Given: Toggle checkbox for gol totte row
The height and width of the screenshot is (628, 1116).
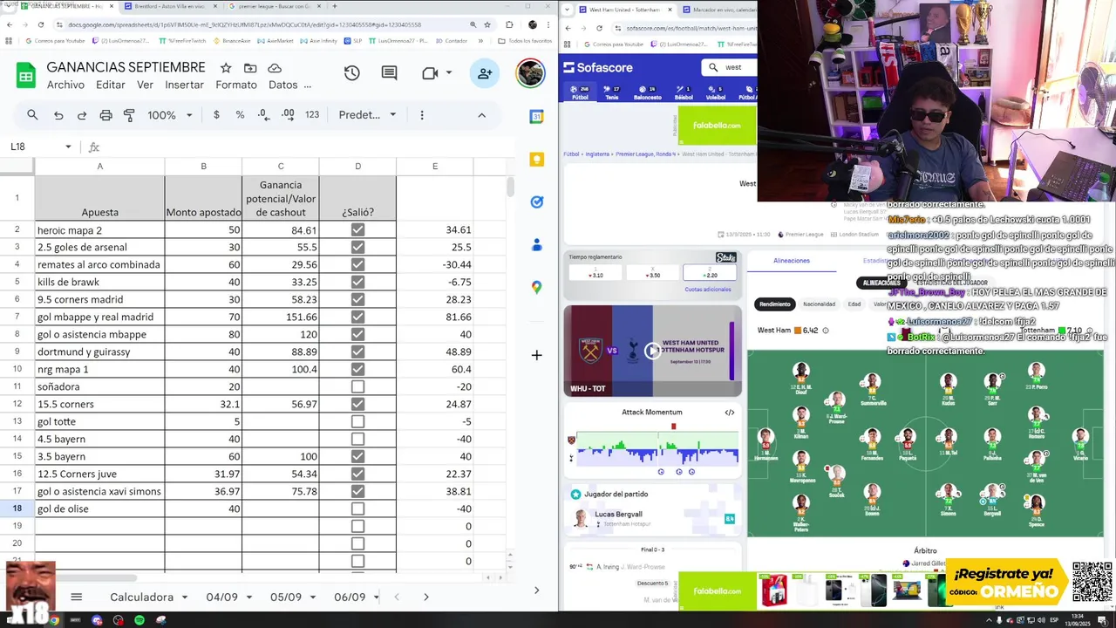Looking at the screenshot, I should point(357,421).
